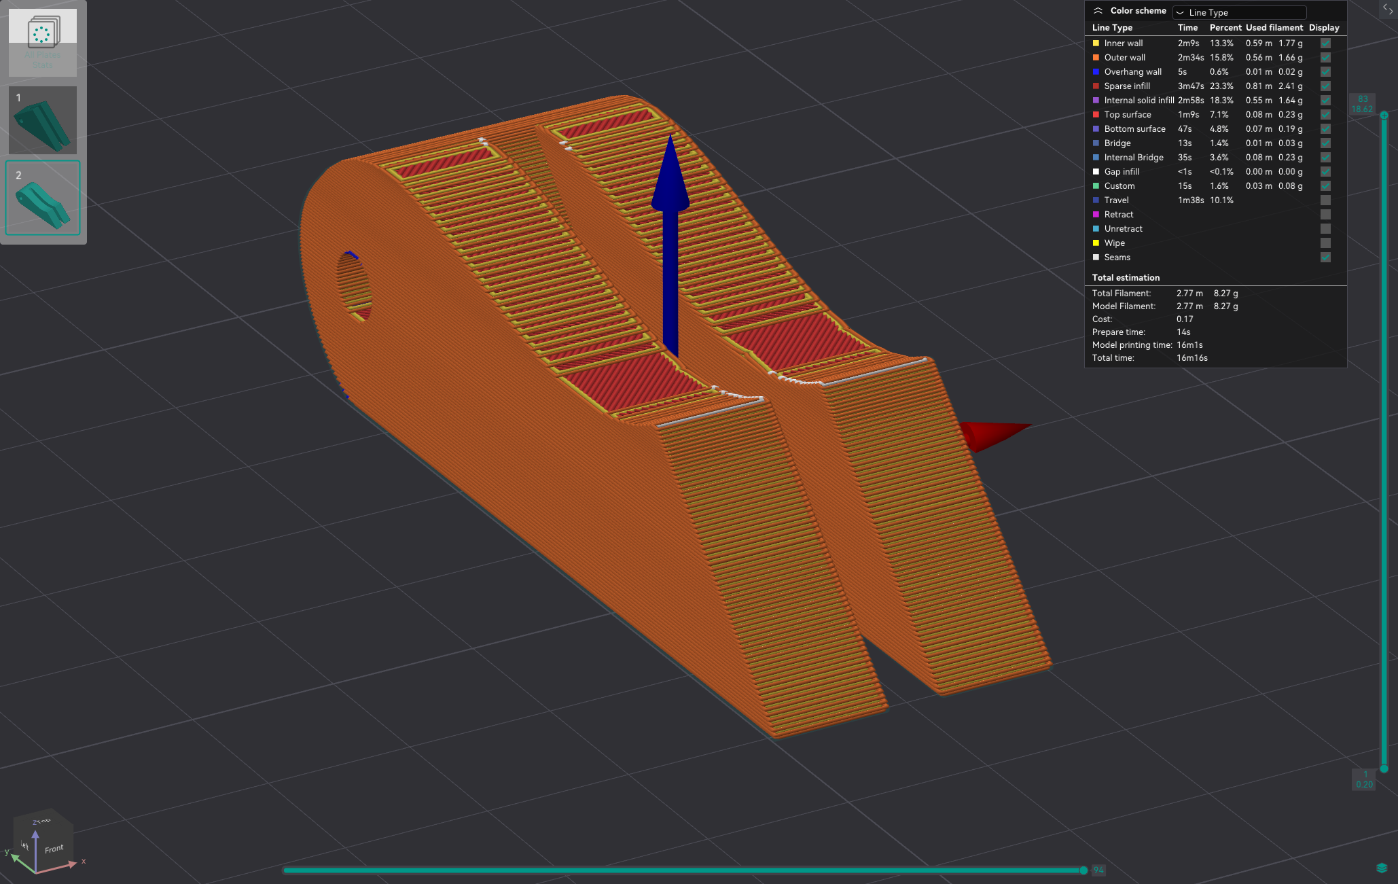Click the top handle of vertical layer slider
This screenshot has width=1398, height=884.
coord(1384,115)
